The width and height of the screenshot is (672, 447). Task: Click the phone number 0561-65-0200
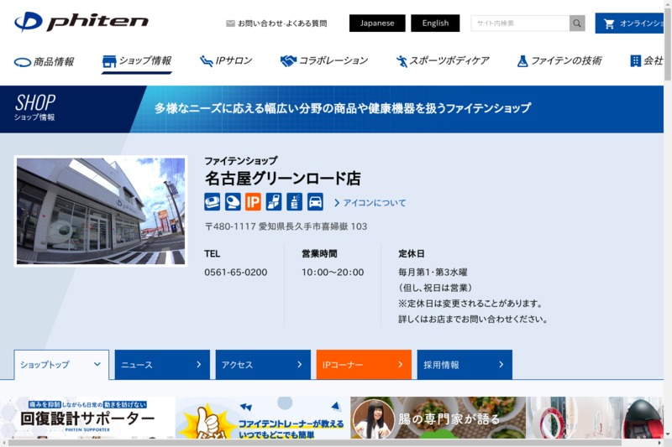coord(236,273)
